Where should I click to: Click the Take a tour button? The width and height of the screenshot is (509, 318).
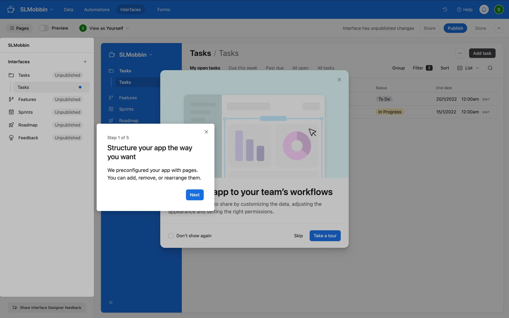point(325,236)
